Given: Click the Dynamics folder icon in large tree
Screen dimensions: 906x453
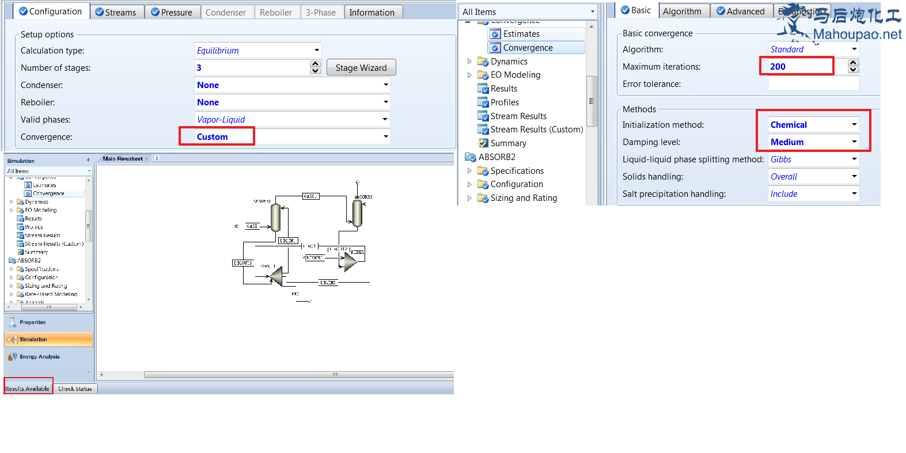Looking at the screenshot, I should point(483,62).
